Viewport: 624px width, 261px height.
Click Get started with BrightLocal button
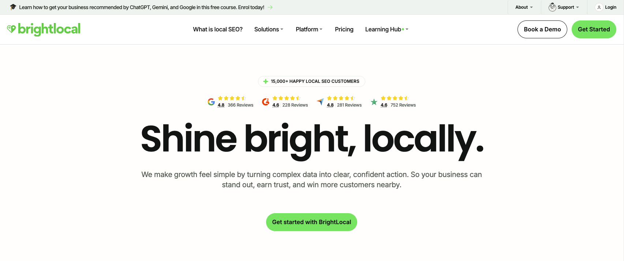pos(311,222)
